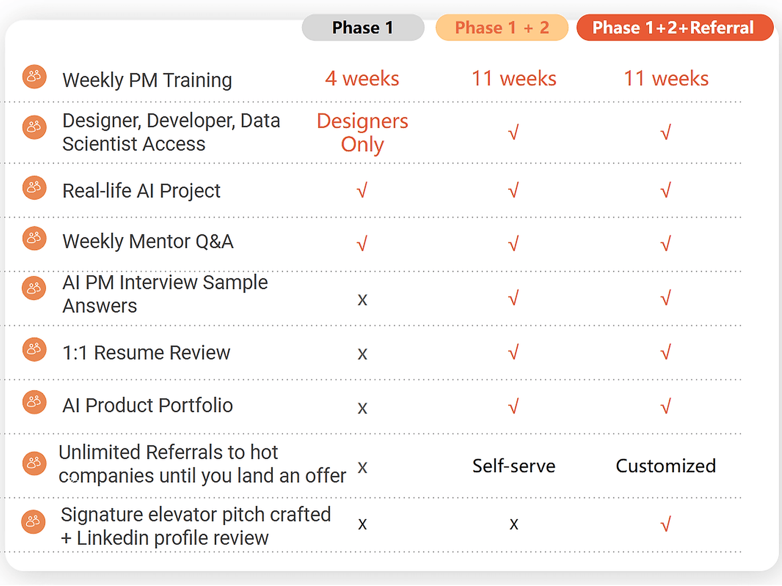Select the icon beside AI Product Portfolio
Image resolution: width=782 pixels, height=586 pixels.
pyautogui.click(x=34, y=402)
